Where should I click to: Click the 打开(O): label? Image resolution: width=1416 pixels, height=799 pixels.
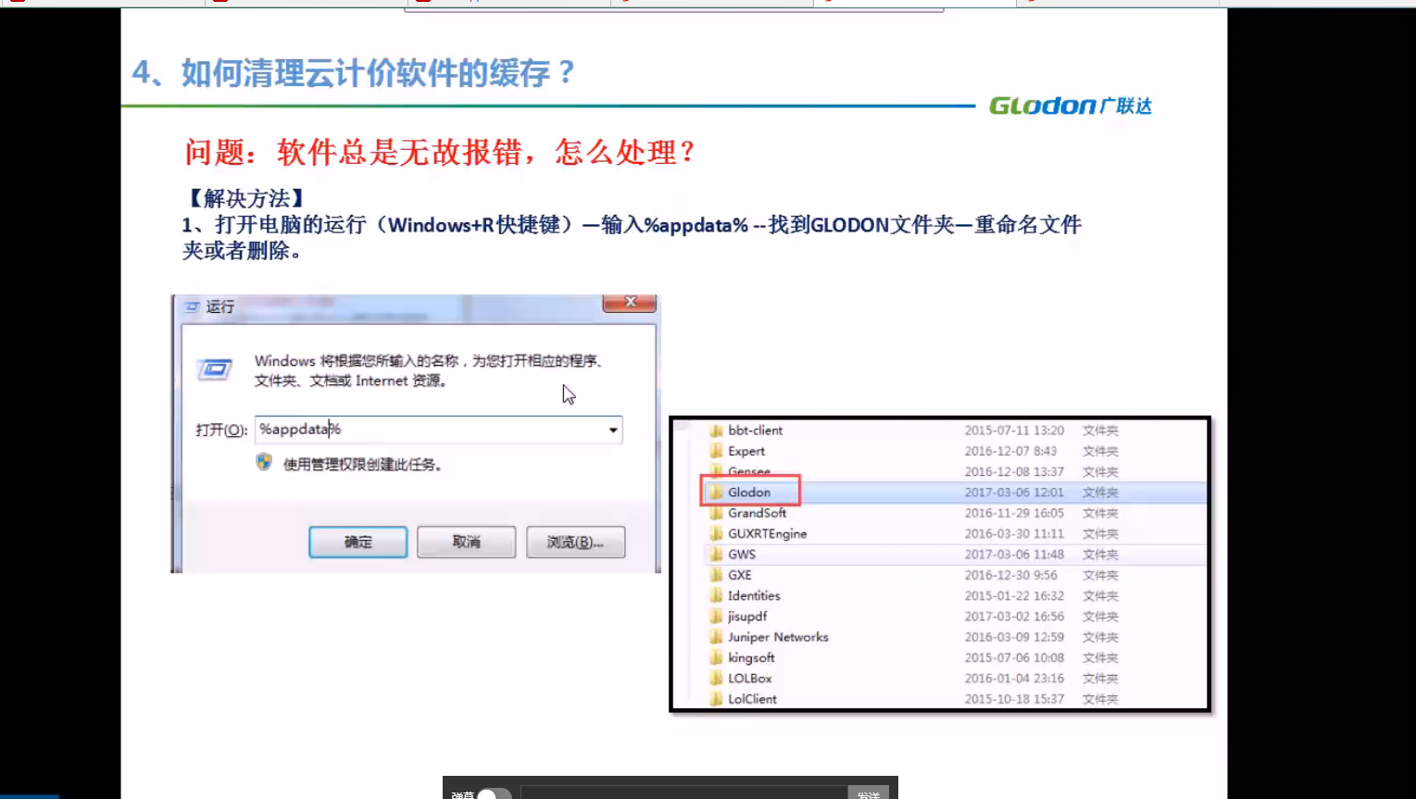221,430
